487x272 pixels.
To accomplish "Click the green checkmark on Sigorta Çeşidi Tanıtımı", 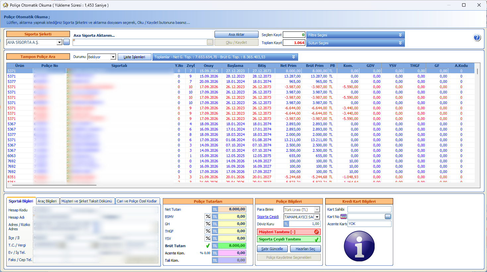I will click(x=317, y=239).
